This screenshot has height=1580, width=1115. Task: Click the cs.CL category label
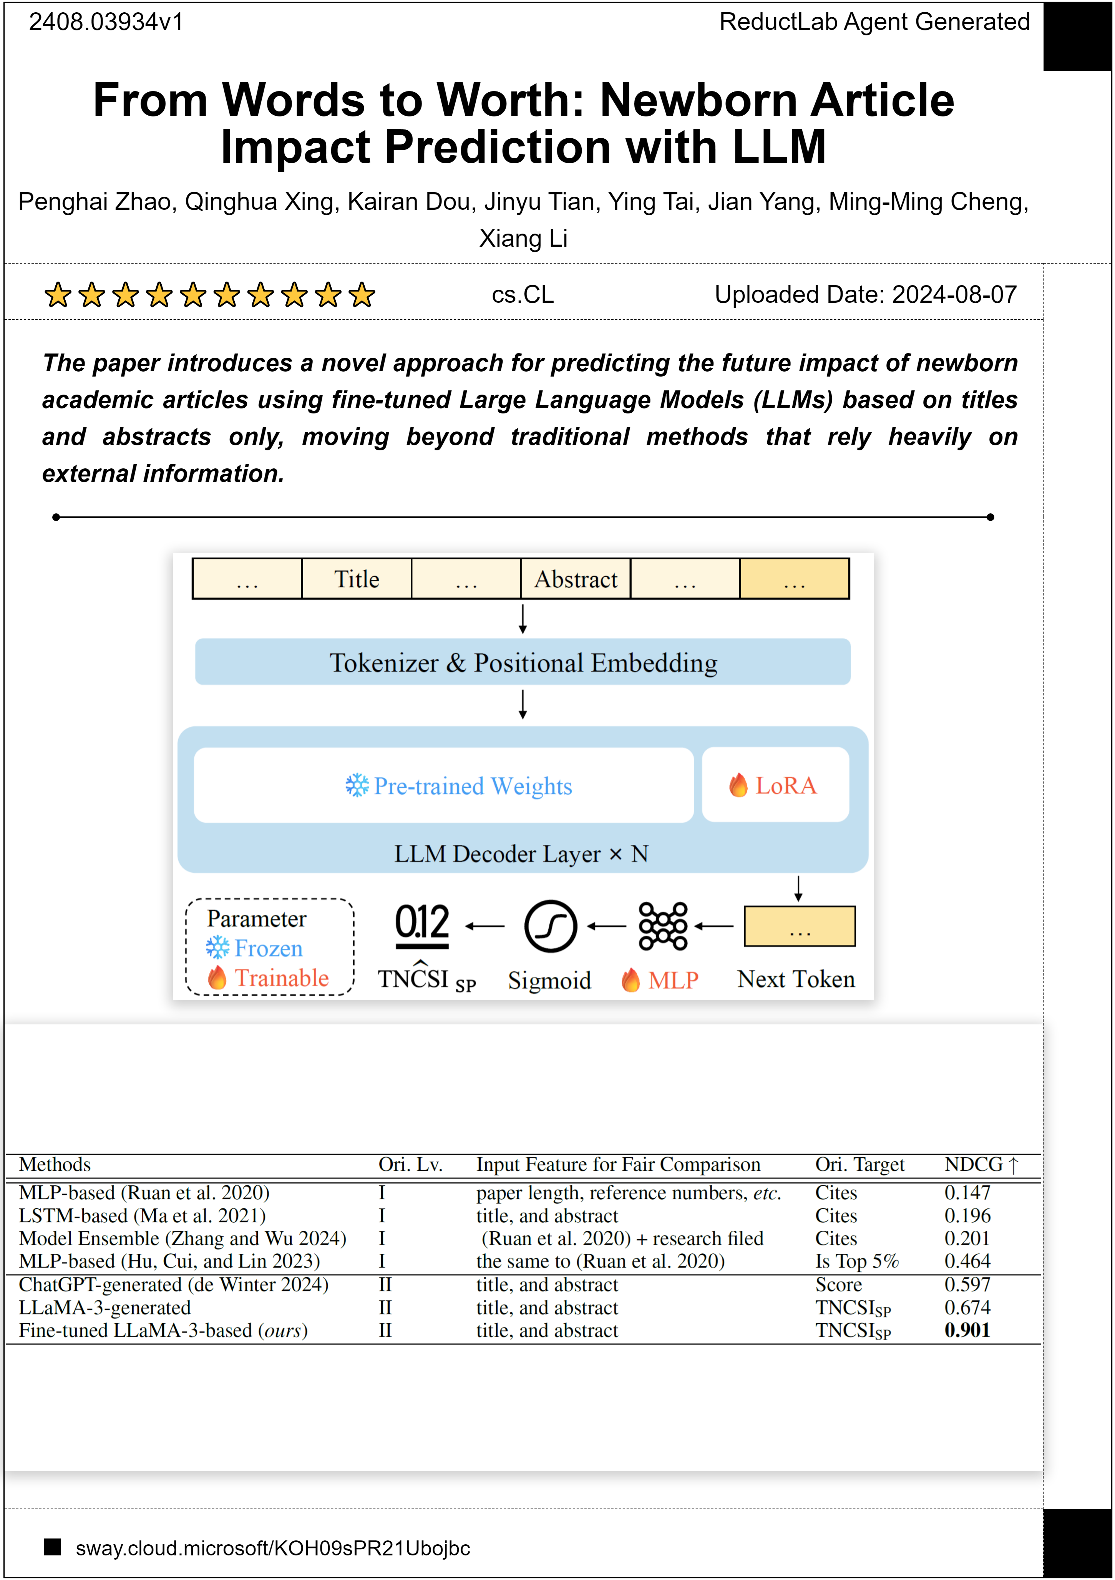coord(523,295)
